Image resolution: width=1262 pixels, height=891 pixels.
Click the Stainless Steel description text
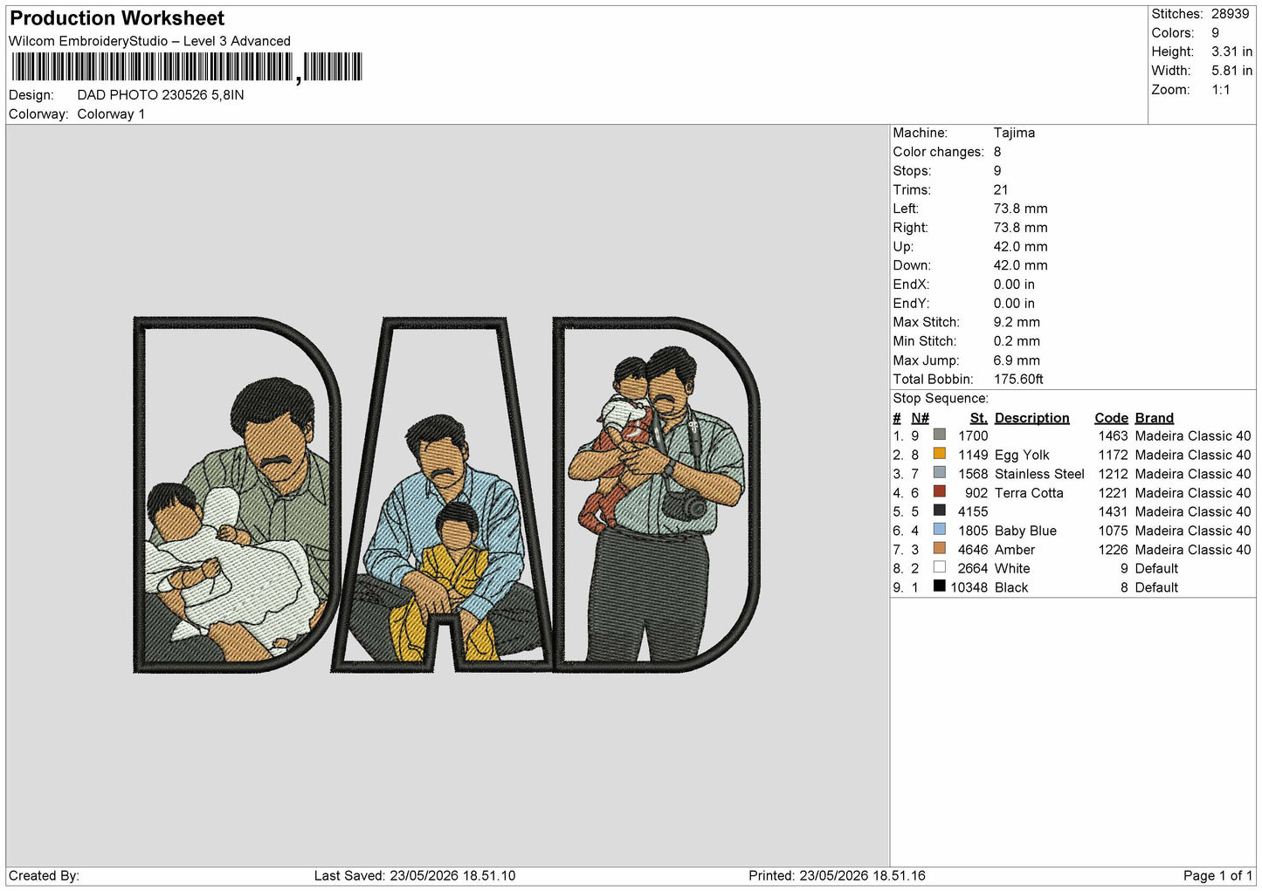point(1039,475)
